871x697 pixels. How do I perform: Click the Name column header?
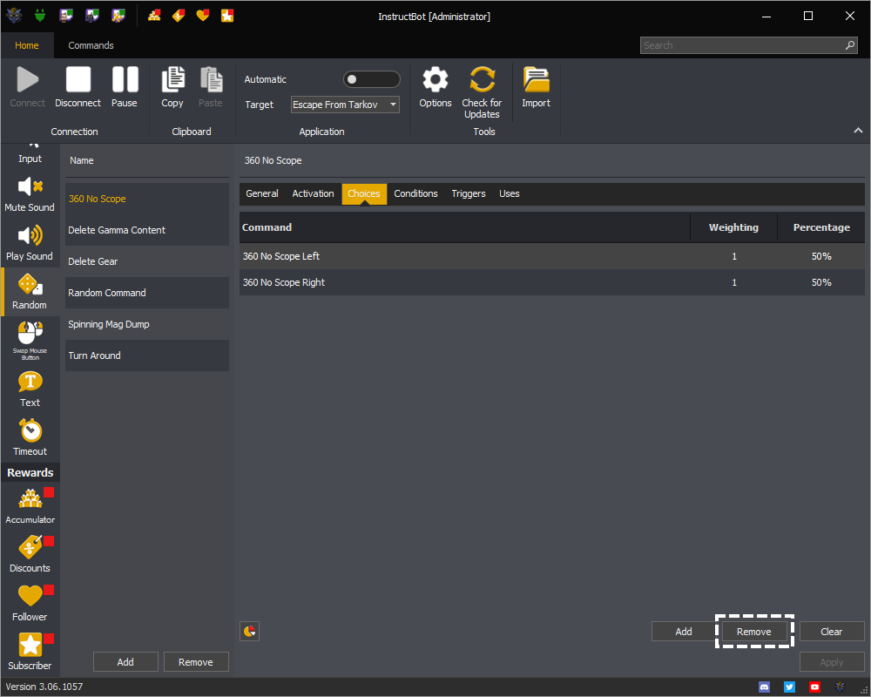pyautogui.click(x=82, y=160)
